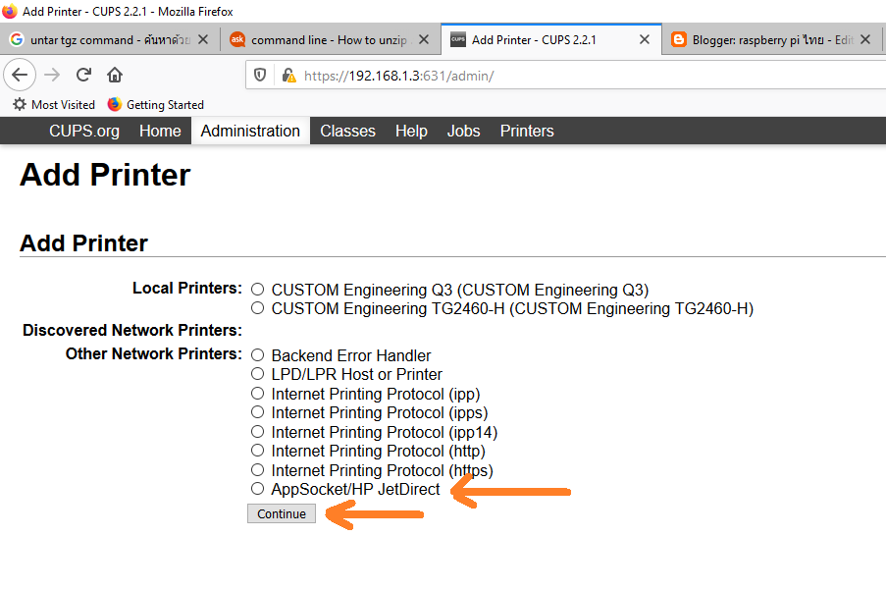The width and height of the screenshot is (886, 590).
Task: Select the AppSocket/HP JetDirect radio button
Action: pos(256,489)
